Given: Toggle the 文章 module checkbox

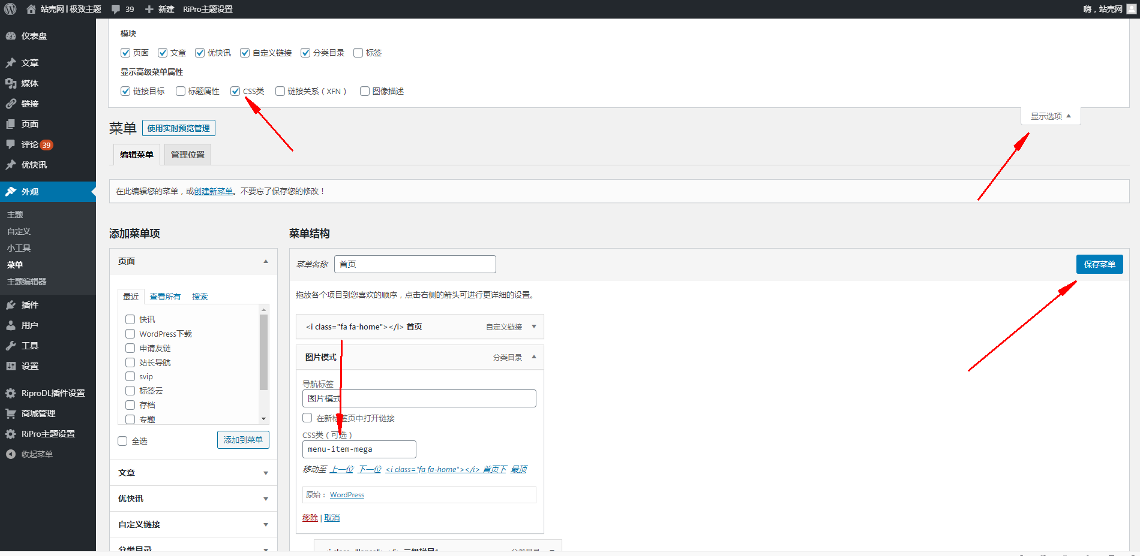Looking at the screenshot, I should [163, 53].
